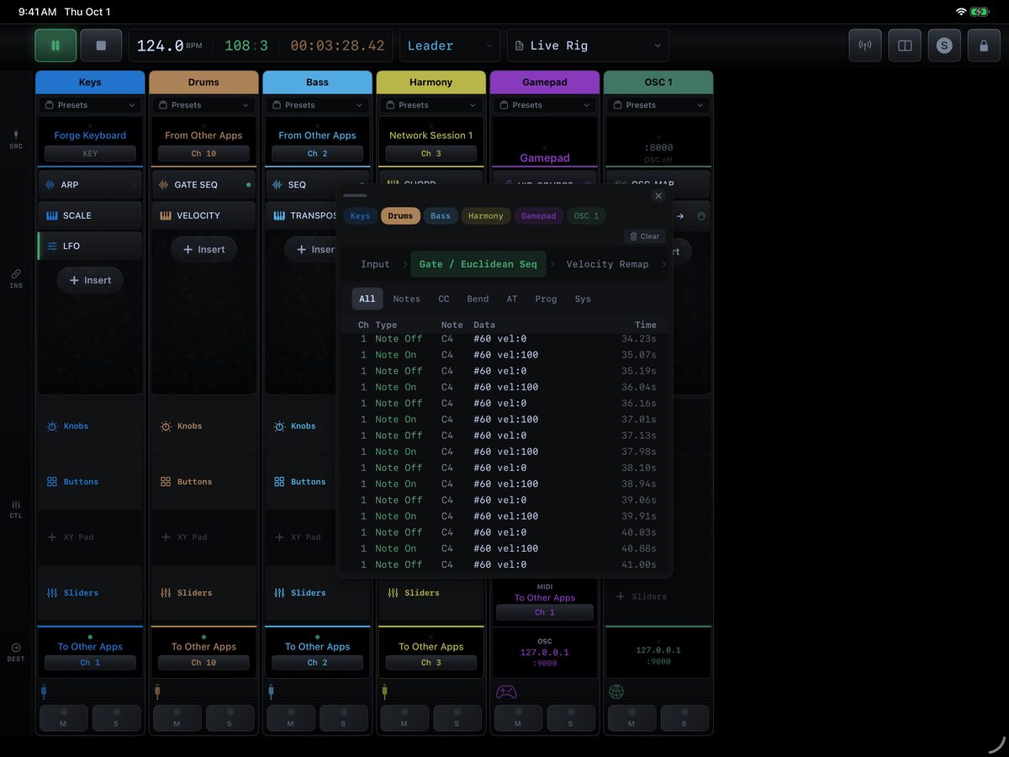Viewport: 1009px width, 757px height.
Task: Select the AT filter tab
Action: coord(512,299)
